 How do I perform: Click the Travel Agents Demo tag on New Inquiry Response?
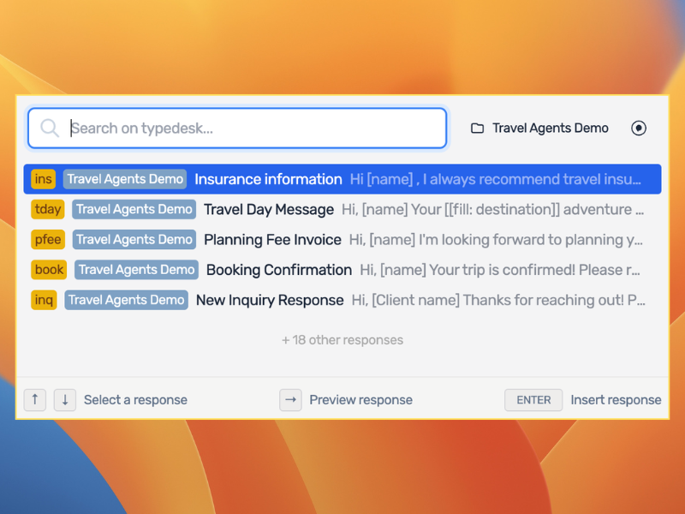126,300
